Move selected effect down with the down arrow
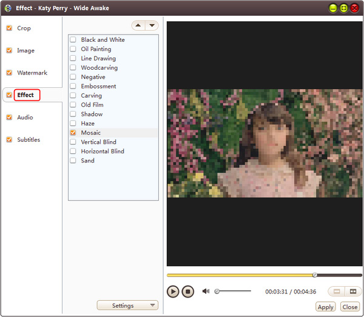 coord(152,25)
